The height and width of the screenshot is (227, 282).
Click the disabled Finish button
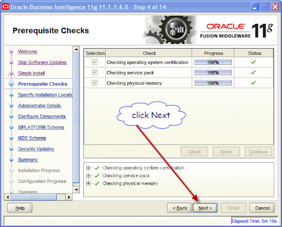pos(234,208)
